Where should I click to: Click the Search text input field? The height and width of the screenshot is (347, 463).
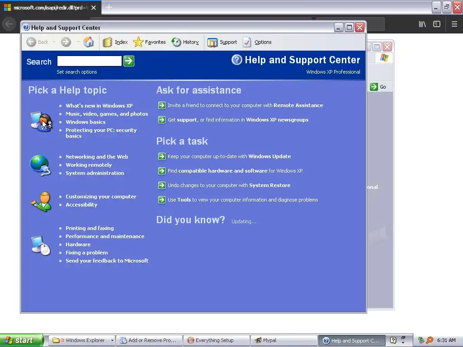click(x=90, y=61)
